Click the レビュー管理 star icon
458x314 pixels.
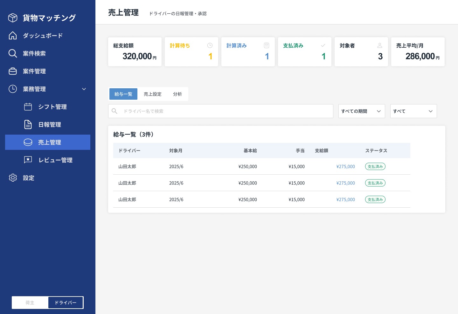[x=28, y=160]
